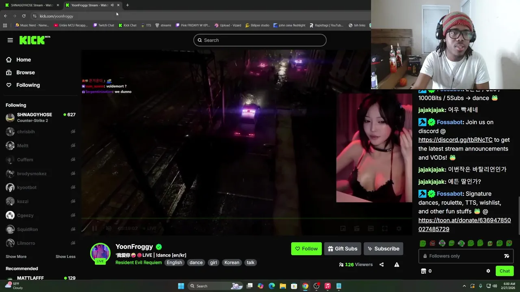Viewport: 520px width, 292px height.
Task: Switch player to theater mode
Action: pos(370,229)
